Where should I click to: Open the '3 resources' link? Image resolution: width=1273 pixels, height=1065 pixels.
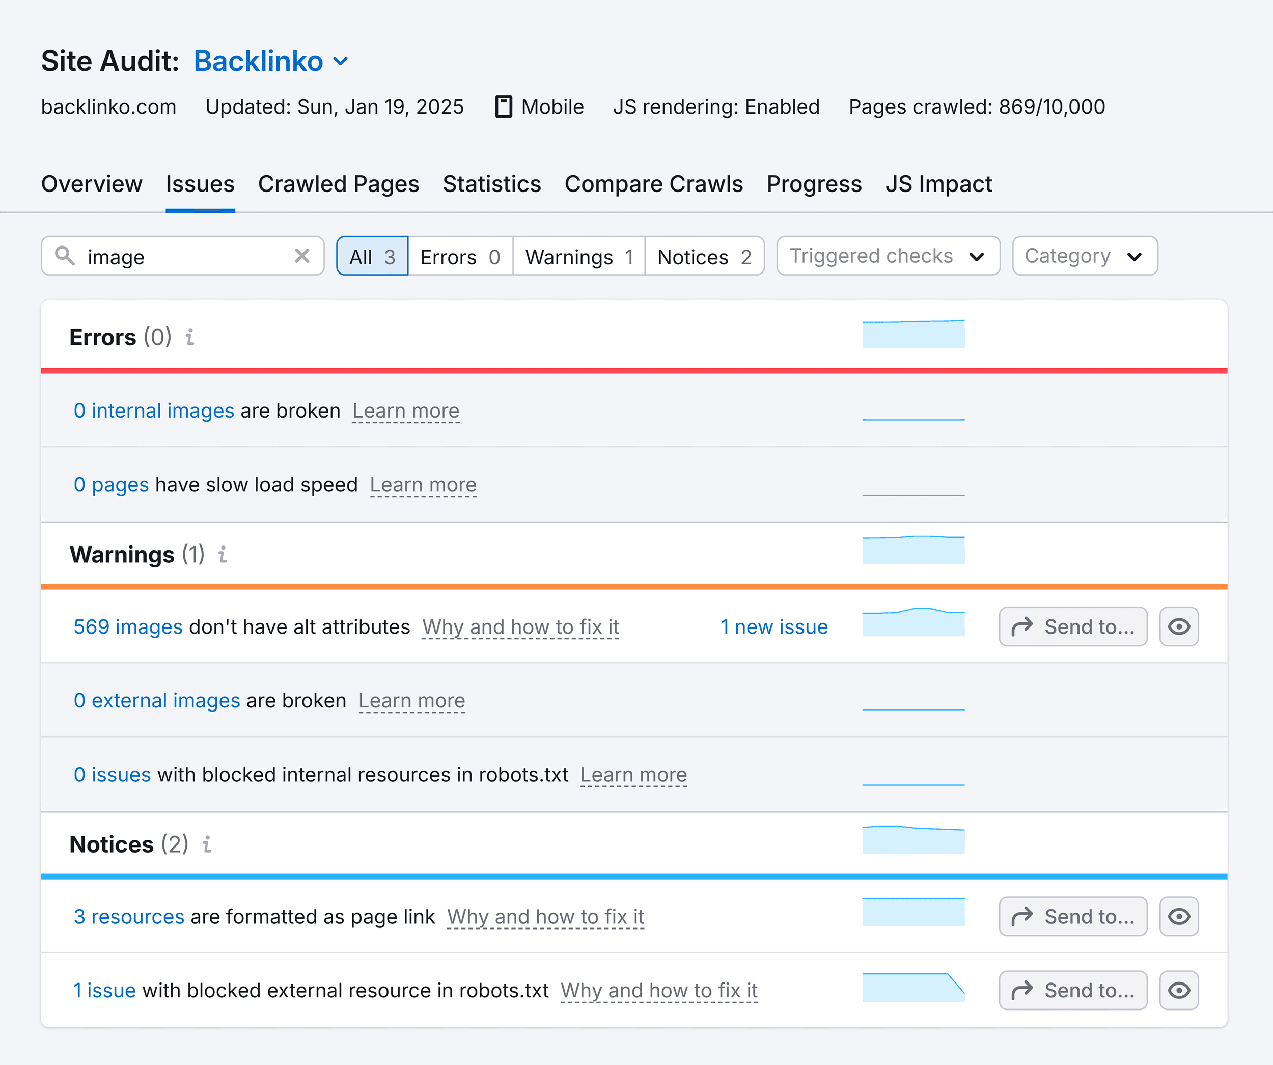click(128, 916)
